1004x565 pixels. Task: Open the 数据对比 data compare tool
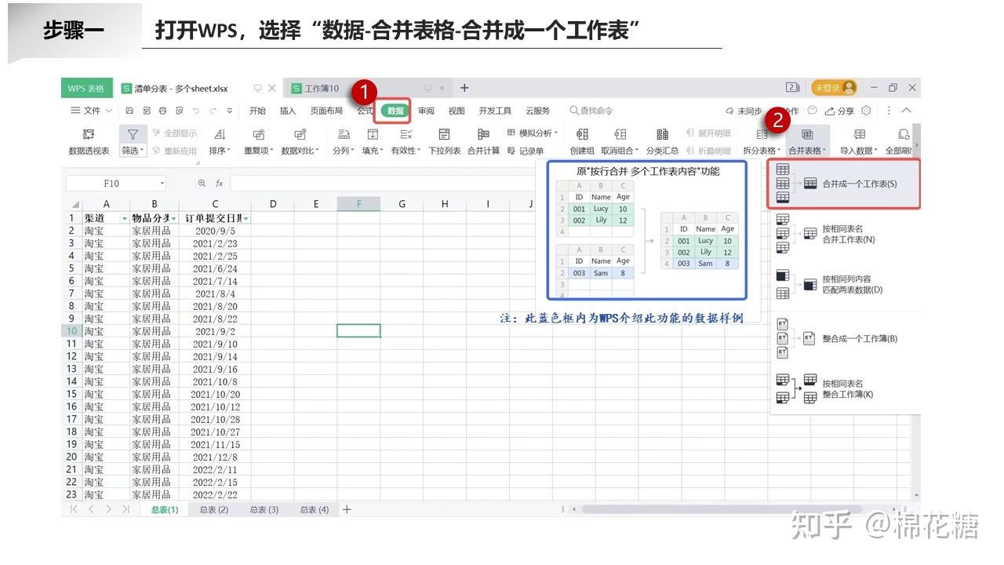(300, 141)
